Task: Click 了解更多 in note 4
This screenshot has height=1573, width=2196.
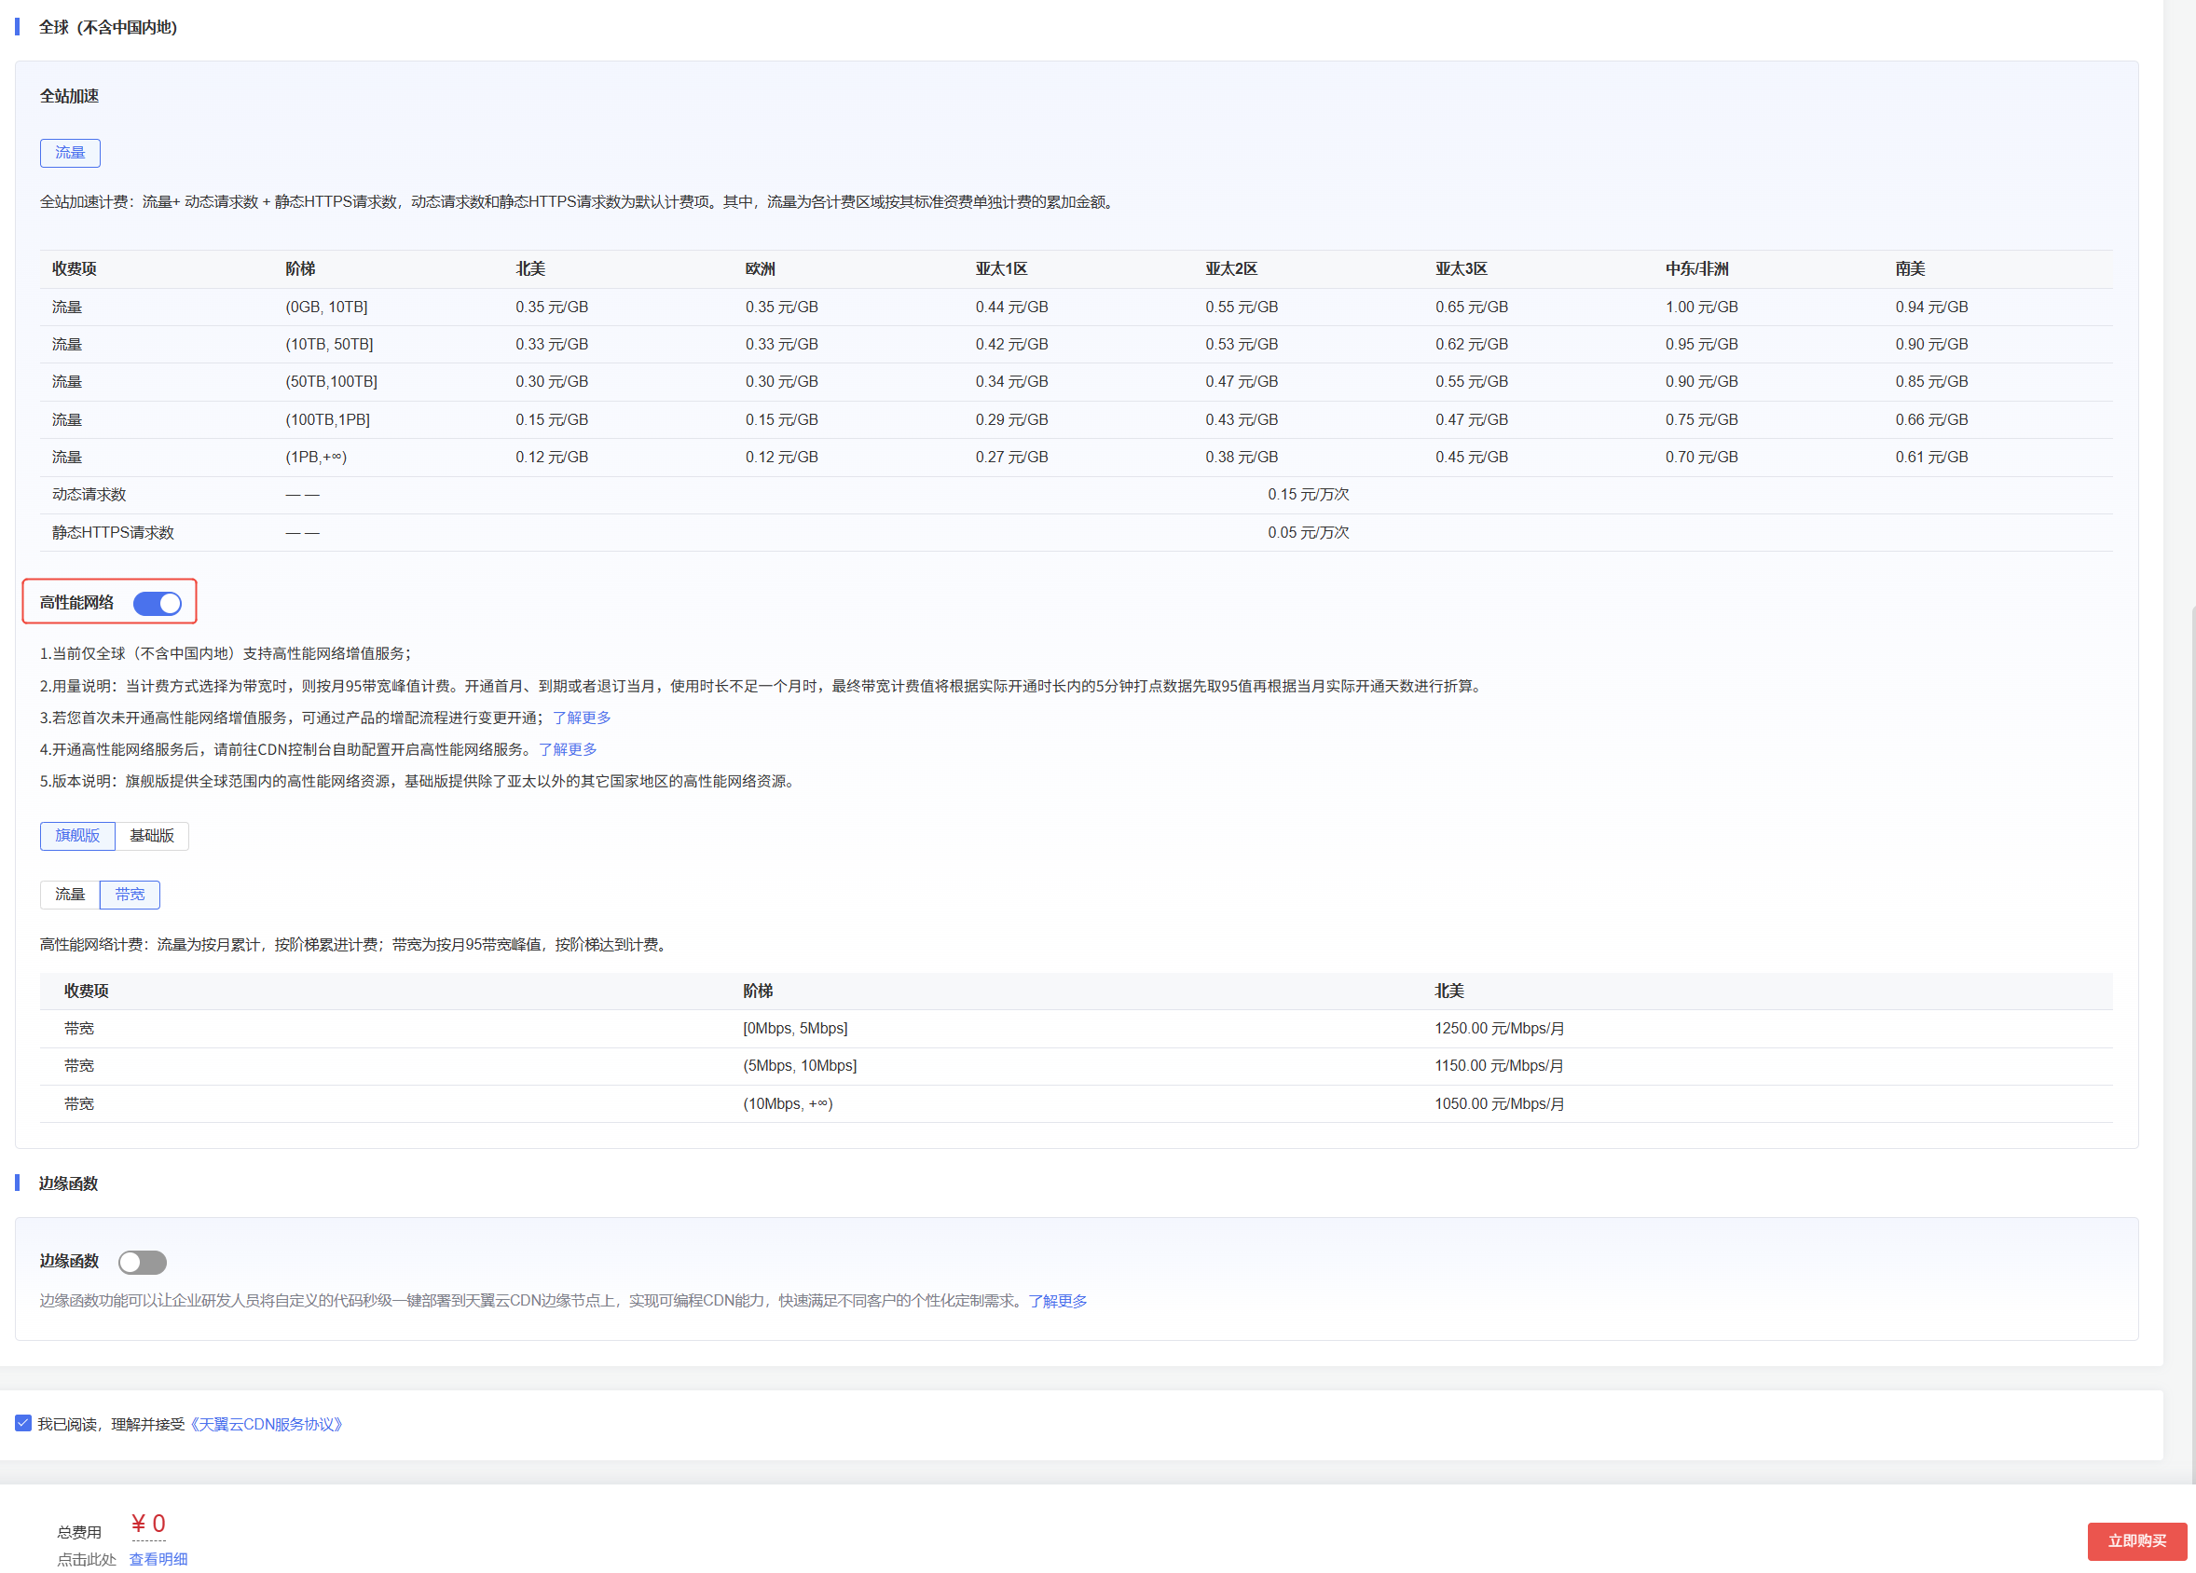Action: (x=568, y=749)
